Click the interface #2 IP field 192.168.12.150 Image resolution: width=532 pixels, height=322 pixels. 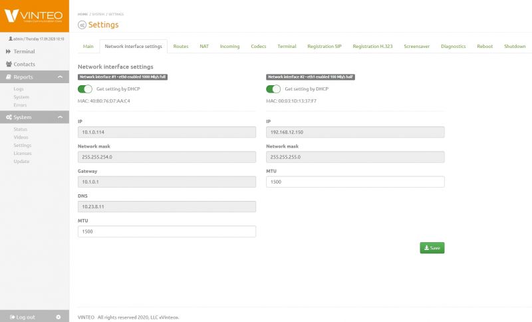(355, 132)
